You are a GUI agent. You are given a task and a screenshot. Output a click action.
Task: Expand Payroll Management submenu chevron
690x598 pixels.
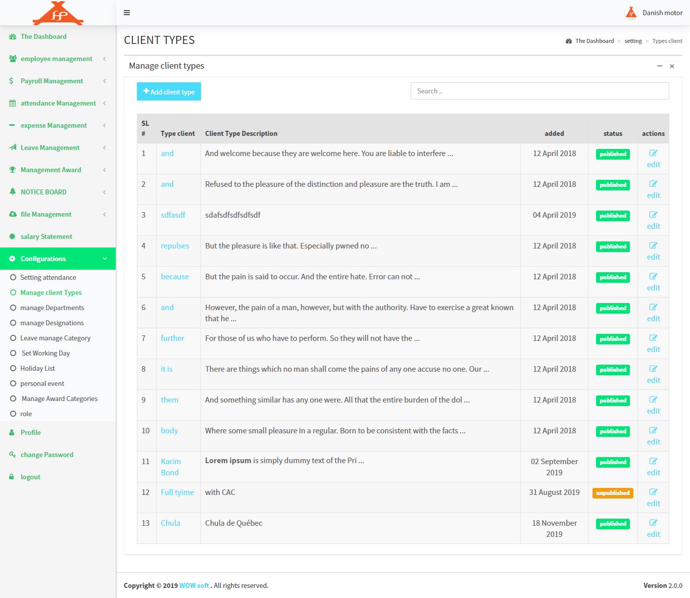[x=105, y=81]
